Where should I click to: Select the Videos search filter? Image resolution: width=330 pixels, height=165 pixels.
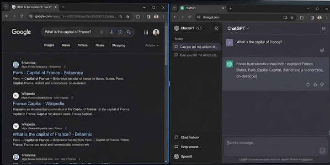(x=83, y=45)
